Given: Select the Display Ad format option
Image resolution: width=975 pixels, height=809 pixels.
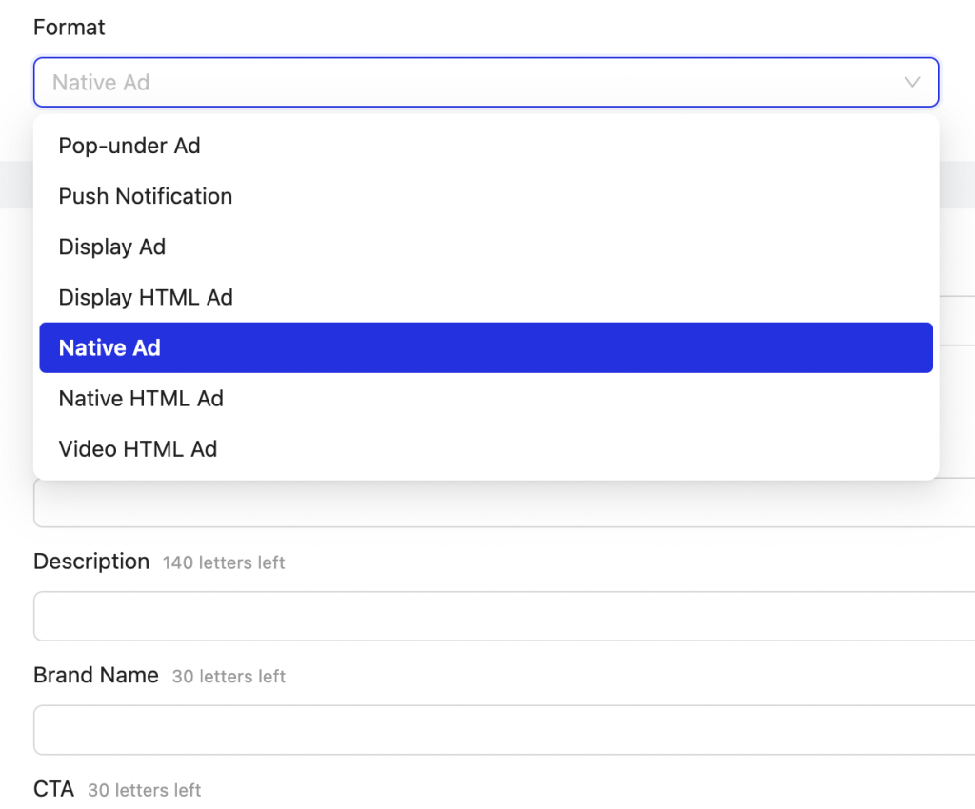Looking at the screenshot, I should [112, 247].
